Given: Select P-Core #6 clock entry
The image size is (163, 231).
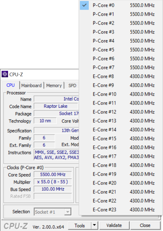Looking at the screenshot, I should coord(121,59).
